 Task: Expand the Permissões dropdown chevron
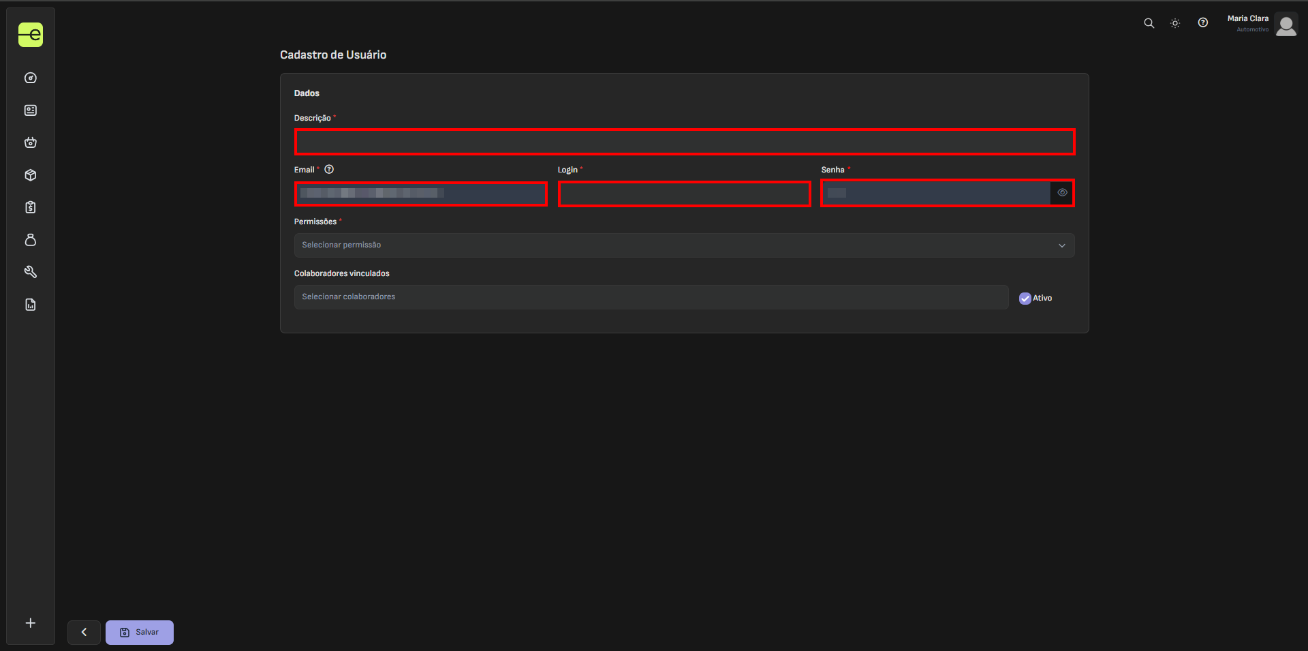[1061, 245]
